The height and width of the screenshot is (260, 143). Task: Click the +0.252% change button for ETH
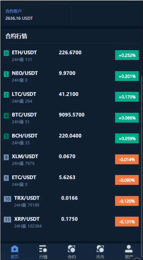coord(127,55)
